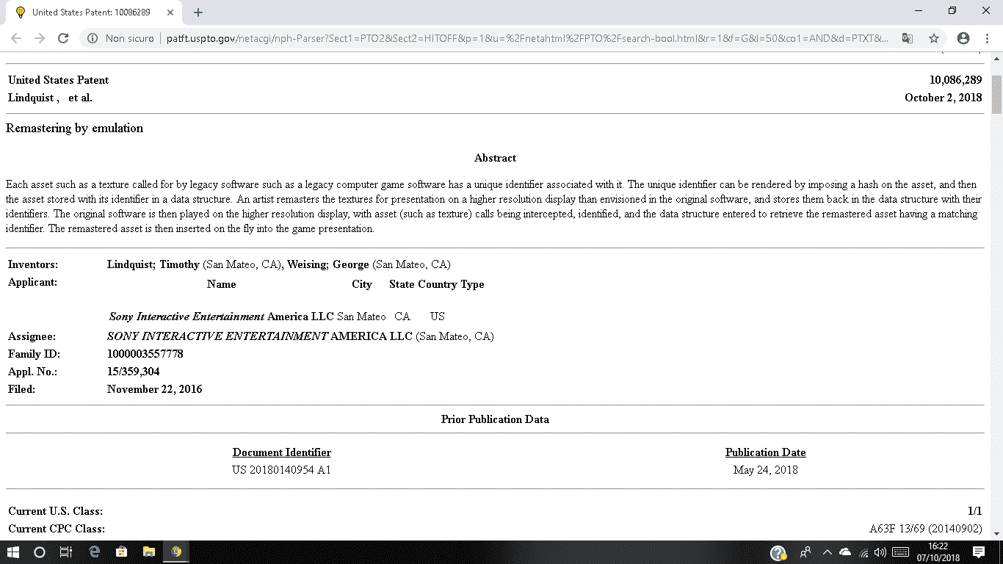Click the 'United States Patent' header text
The width and height of the screenshot is (1003, 564).
[59, 80]
